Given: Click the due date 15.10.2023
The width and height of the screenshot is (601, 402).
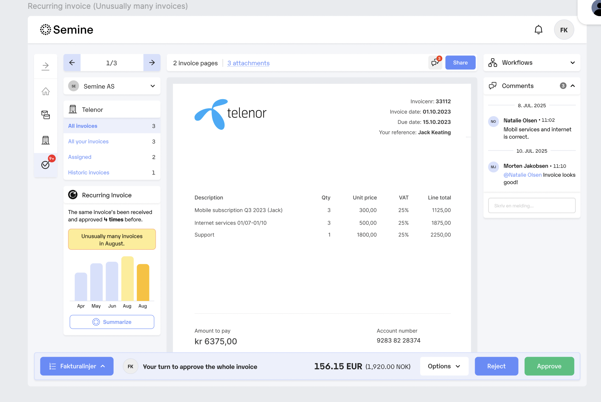Looking at the screenshot, I should (437, 122).
